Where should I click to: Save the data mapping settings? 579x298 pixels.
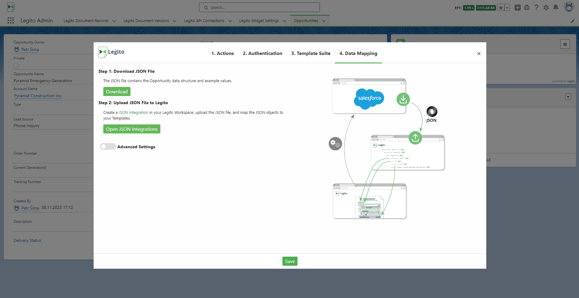click(290, 261)
